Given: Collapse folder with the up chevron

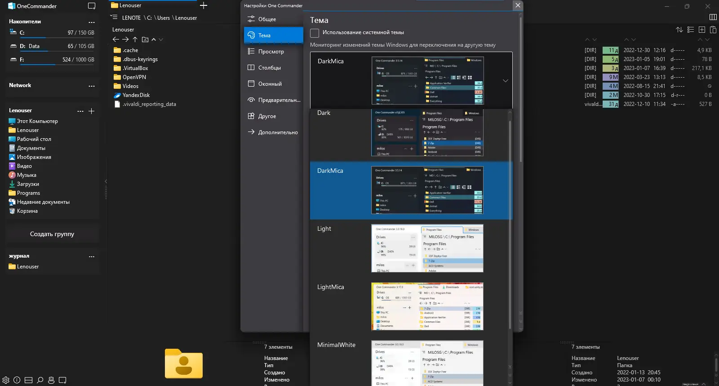Looking at the screenshot, I should pyautogui.click(x=154, y=39).
